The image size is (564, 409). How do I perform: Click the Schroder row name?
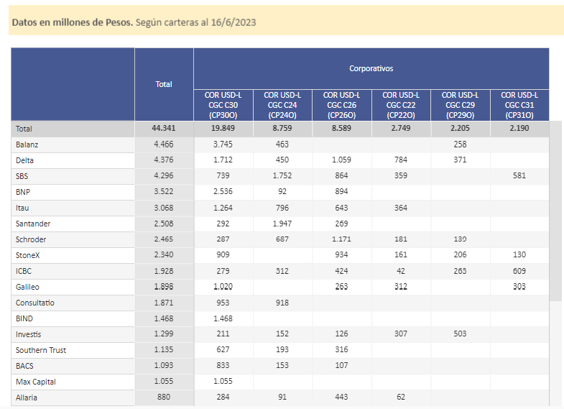[32, 239]
